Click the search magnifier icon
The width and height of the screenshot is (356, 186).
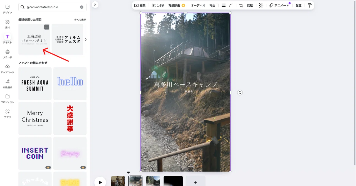(23, 7)
